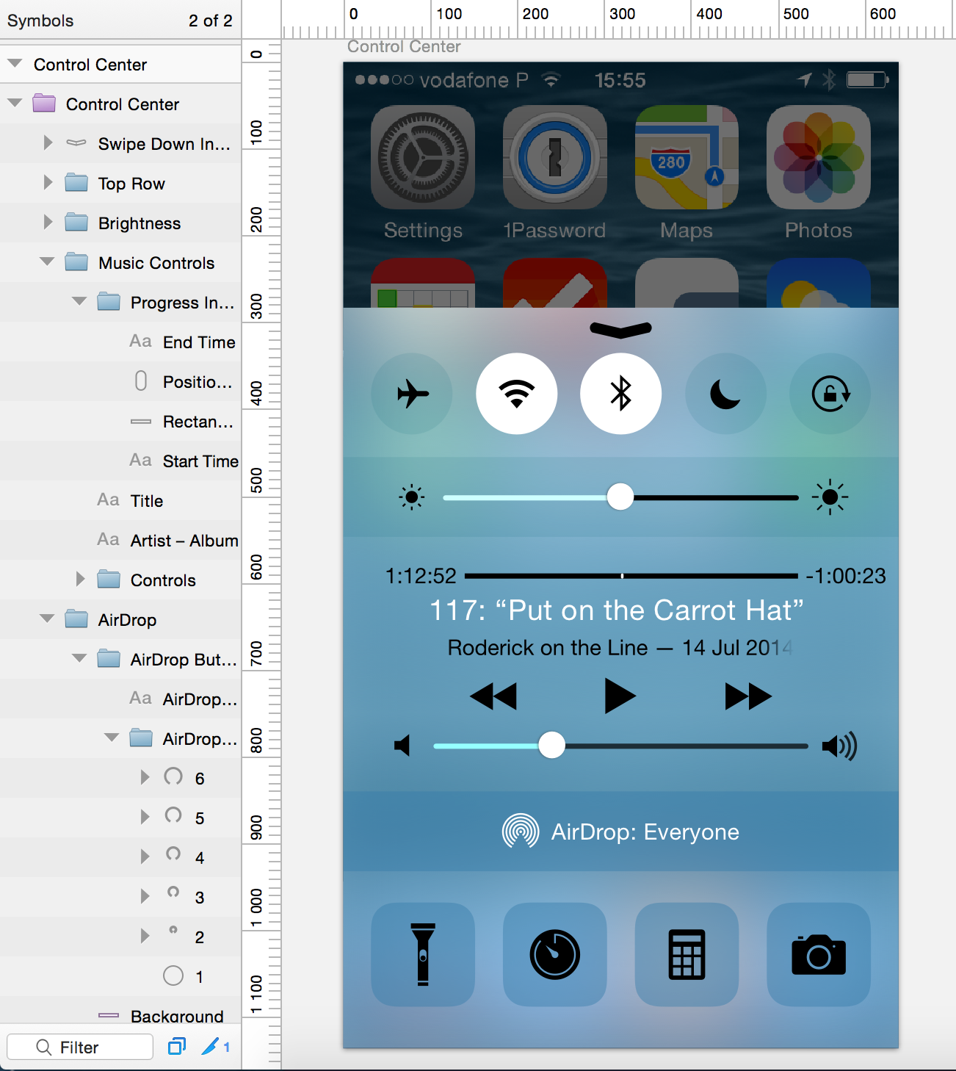
Task: Click the elapsed time 1:12:52
Action: [x=421, y=576]
